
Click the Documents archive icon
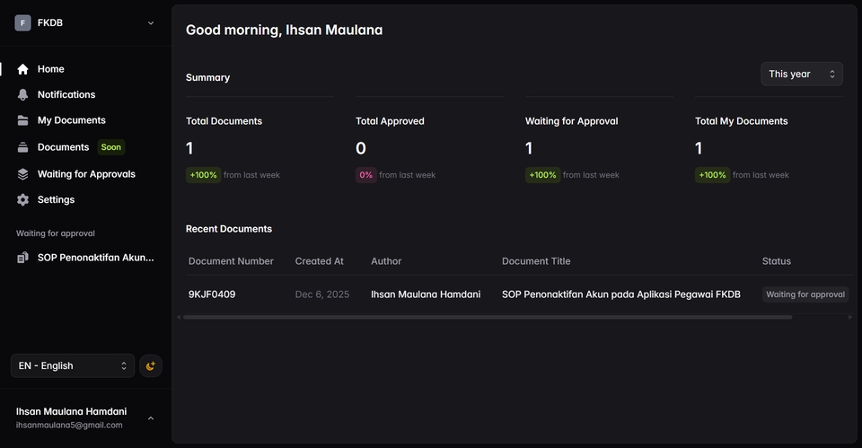[23, 147]
